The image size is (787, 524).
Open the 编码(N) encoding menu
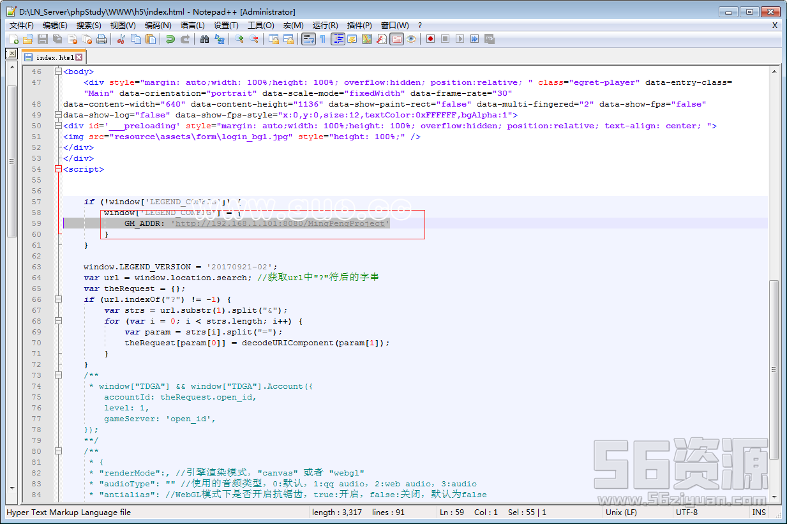[x=158, y=25]
